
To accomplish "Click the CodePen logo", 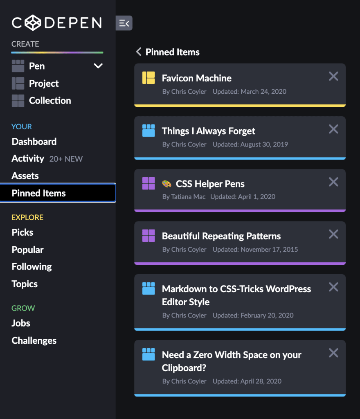I will [56, 23].
